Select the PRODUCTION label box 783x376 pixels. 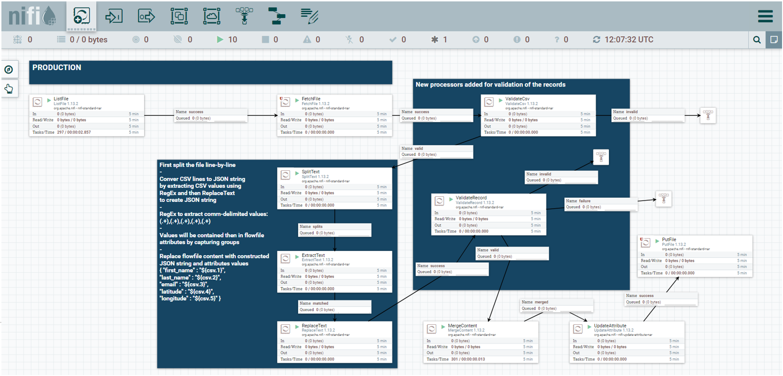click(210, 72)
